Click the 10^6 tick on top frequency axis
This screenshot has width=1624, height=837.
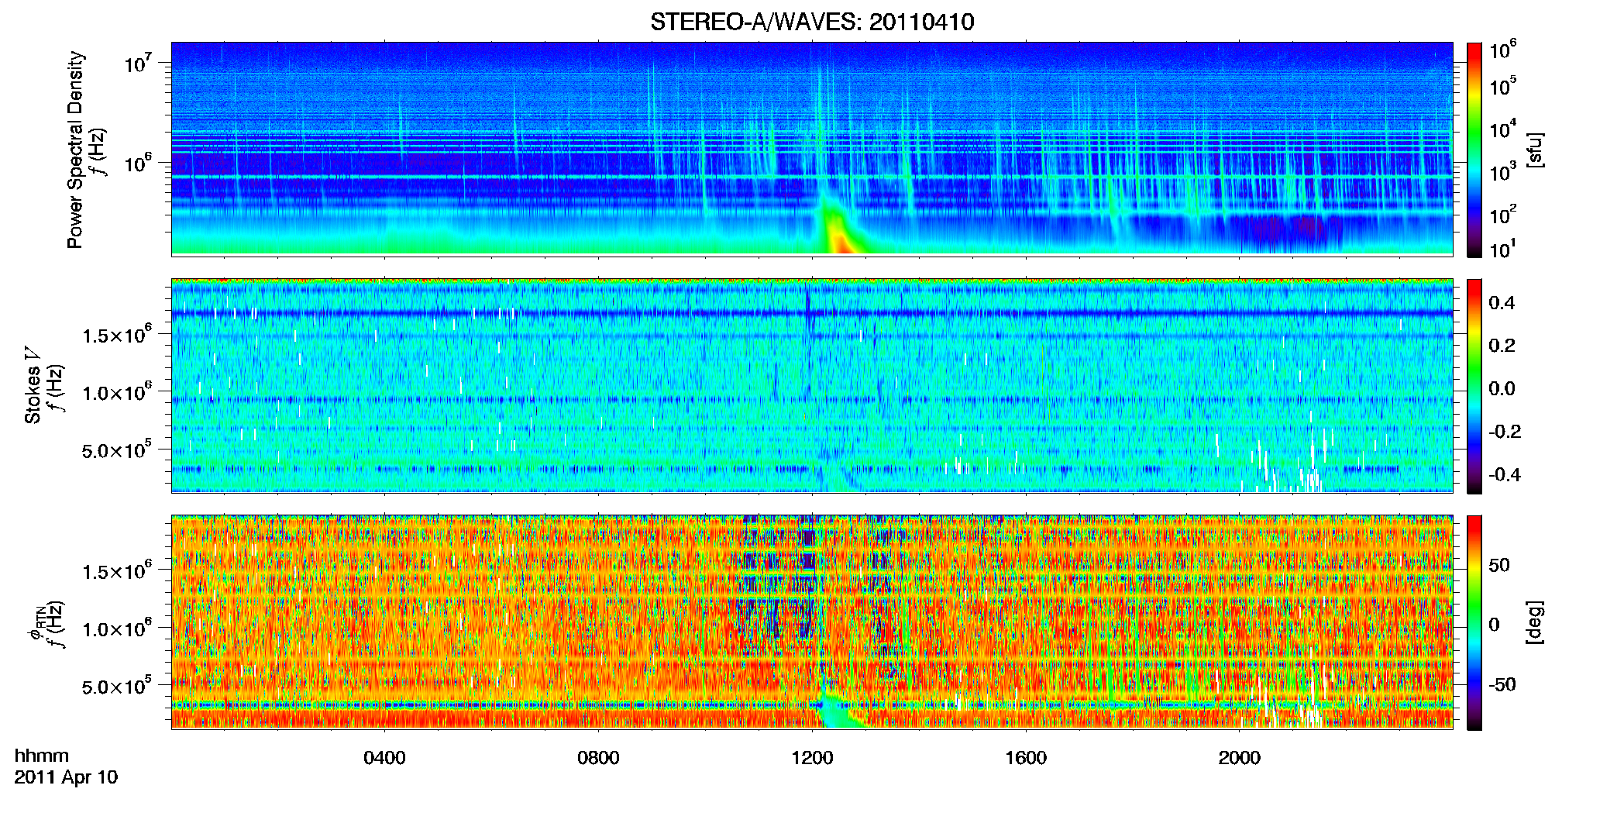click(x=139, y=163)
